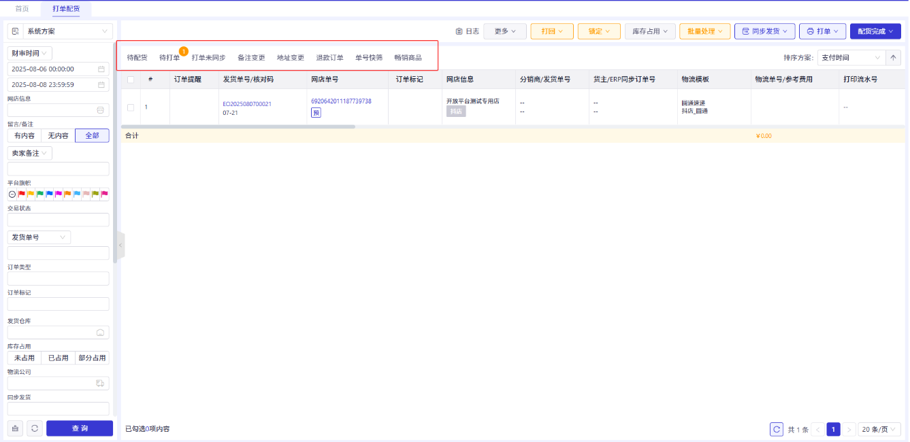Open the 批量处理 dropdown
This screenshot has width=910, height=442.
705,31
